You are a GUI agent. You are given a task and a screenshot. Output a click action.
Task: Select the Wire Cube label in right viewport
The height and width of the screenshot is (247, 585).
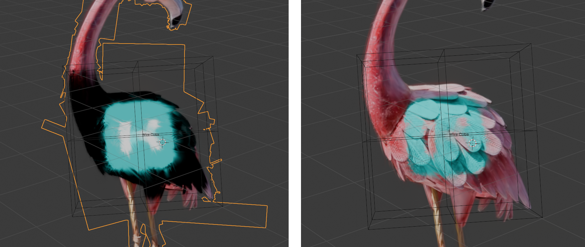pos(459,134)
